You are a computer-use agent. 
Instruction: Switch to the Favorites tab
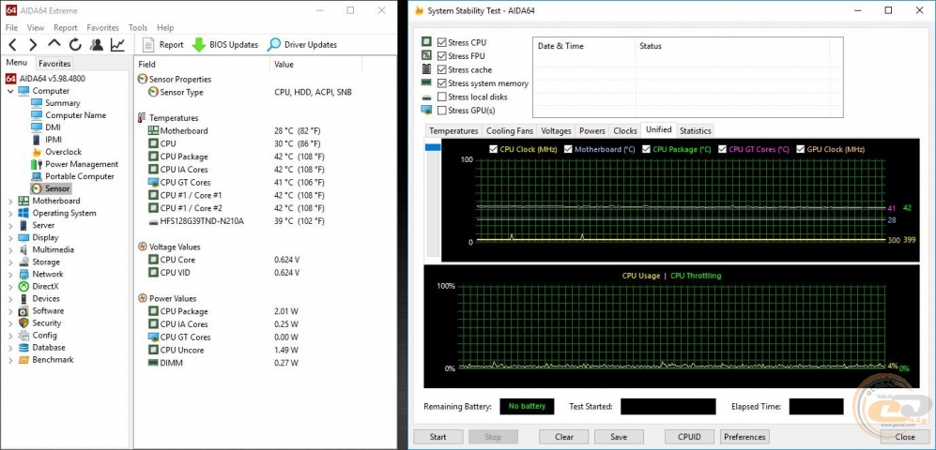pyautogui.click(x=54, y=63)
